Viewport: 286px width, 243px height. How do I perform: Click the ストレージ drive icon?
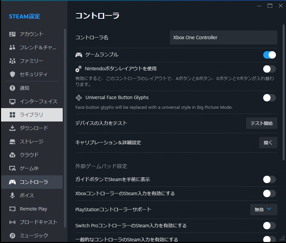[12, 142]
